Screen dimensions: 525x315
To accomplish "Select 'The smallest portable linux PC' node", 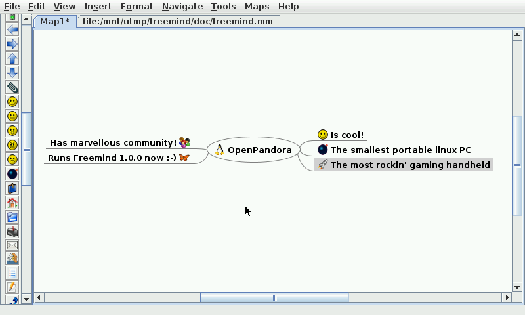I will tap(394, 150).
